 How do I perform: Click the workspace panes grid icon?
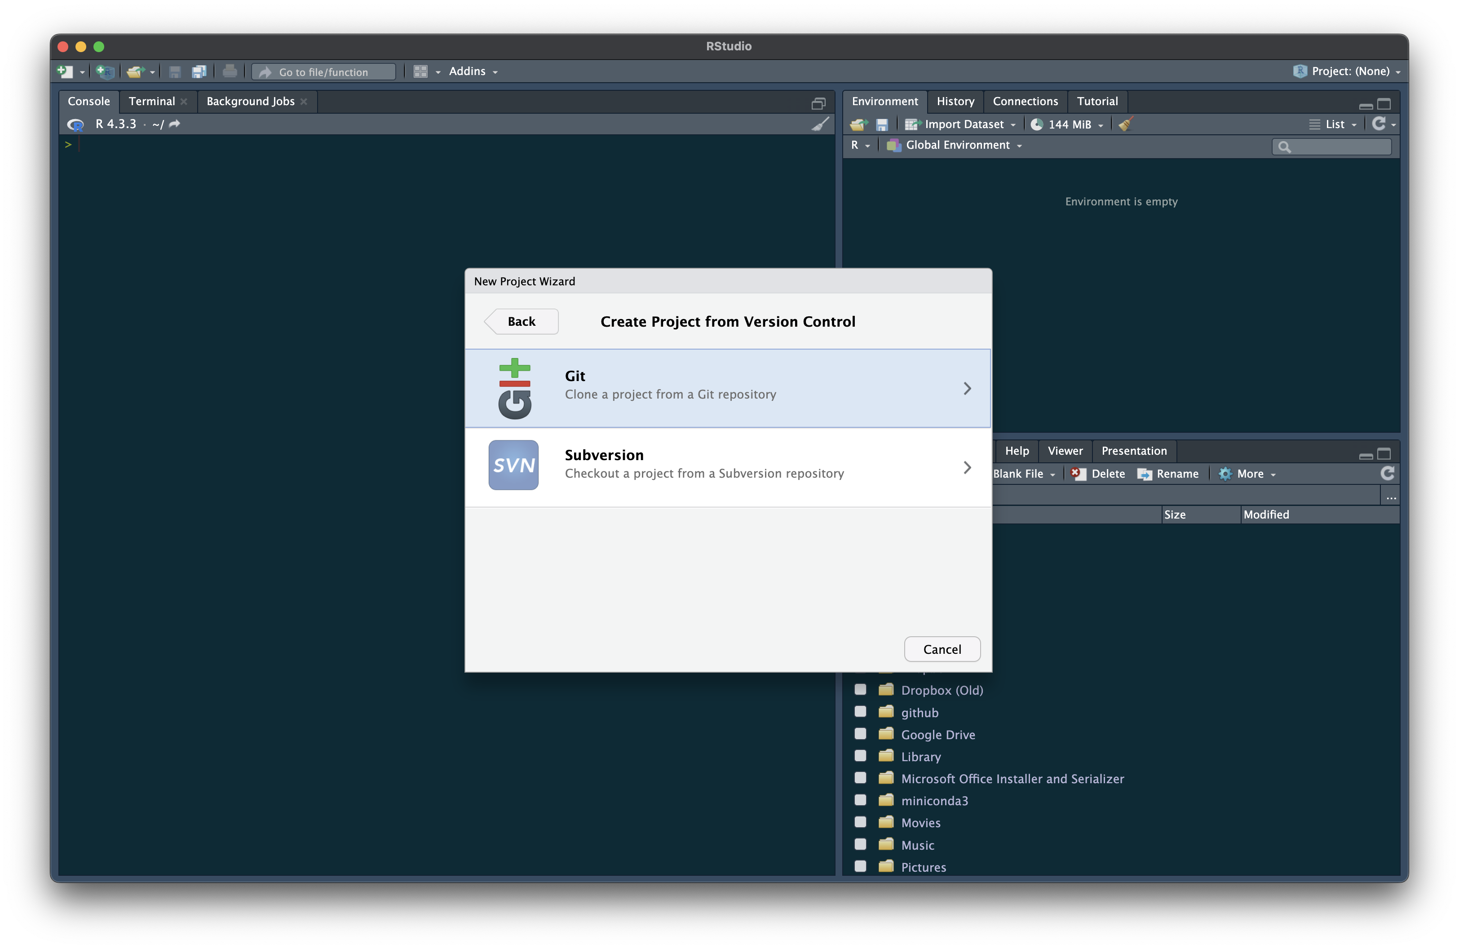pos(420,72)
